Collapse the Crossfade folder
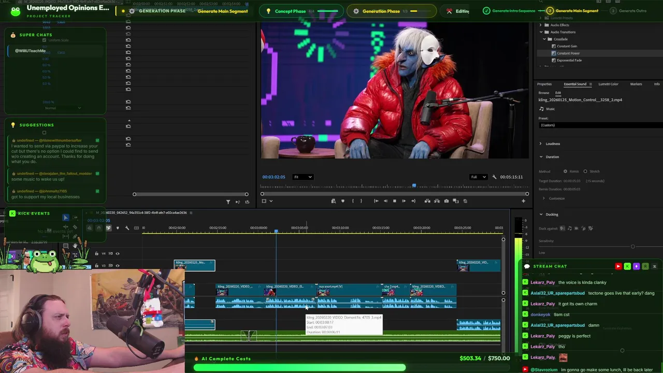 coord(544,39)
